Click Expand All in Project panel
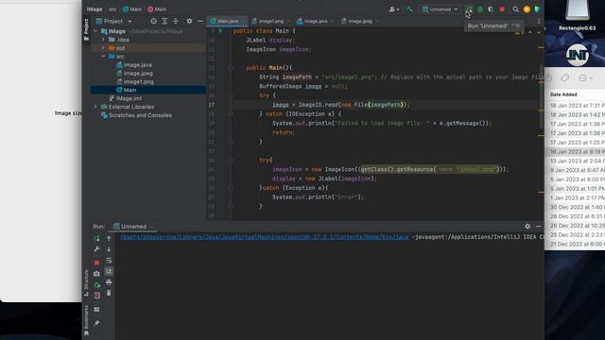 click(164, 21)
